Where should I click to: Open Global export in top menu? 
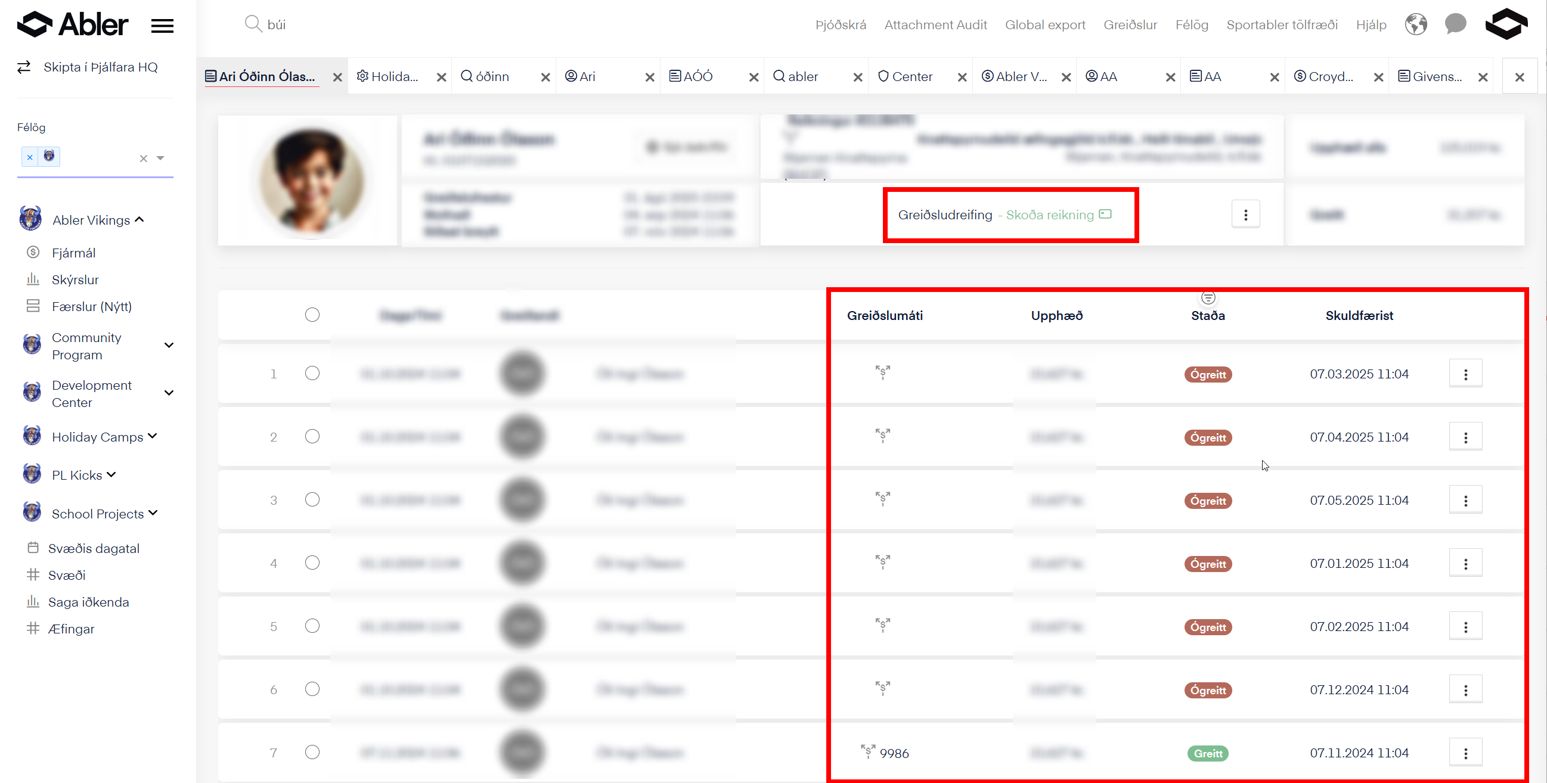1045,24
